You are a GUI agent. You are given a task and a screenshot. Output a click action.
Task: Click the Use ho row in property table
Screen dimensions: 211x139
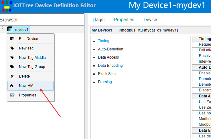(202, 113)
